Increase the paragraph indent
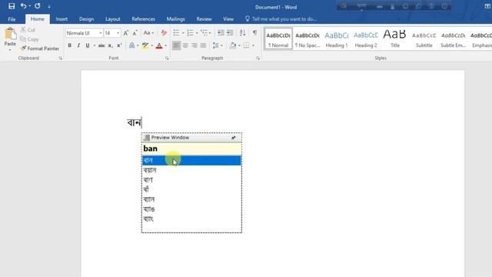Screen dimensions: 492x277 (x=230, y=33)
